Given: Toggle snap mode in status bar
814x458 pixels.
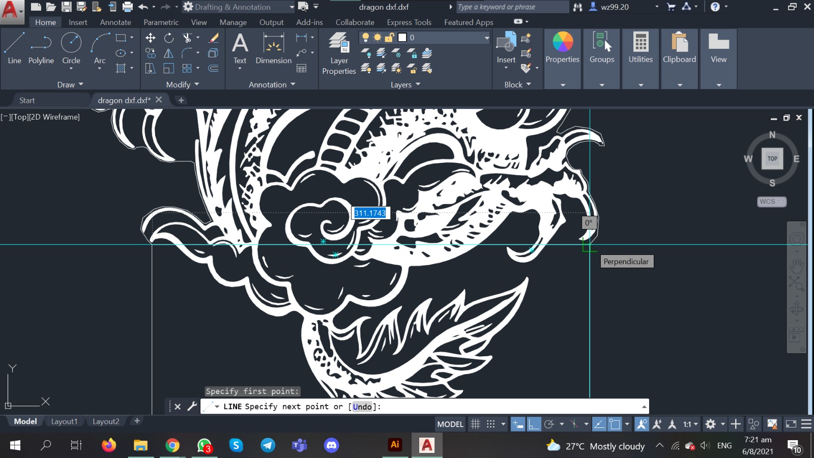Looking at the screenshot, I should point(490,424).
